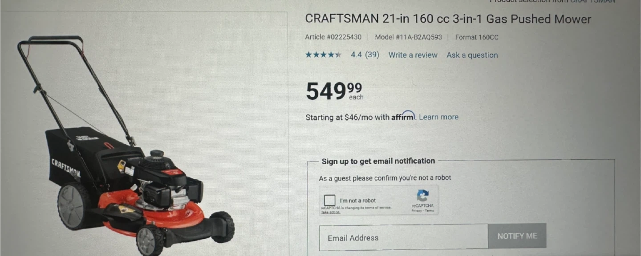Select the Model #11A-B2AQ593 text
Image resolution: width=641 pixels, height=256 pixels.
(x=408, y=37)
